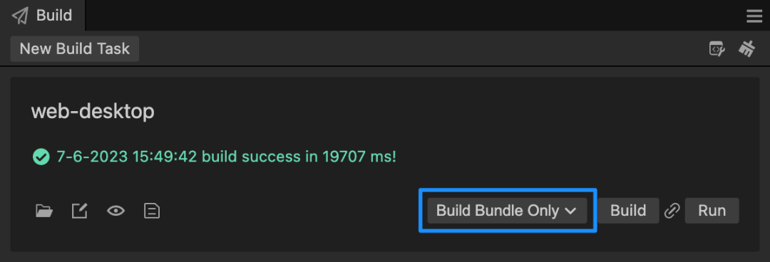Click empty toolbar space beside New Build Task
This screenshot has width=770, height=262.
click(x=422, y=48)
